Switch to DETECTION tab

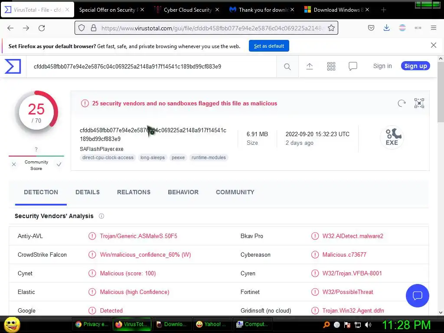(41, 192)
